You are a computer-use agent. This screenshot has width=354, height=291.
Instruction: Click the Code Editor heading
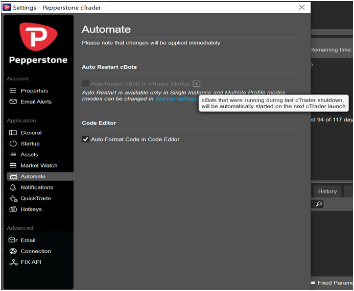99,123
